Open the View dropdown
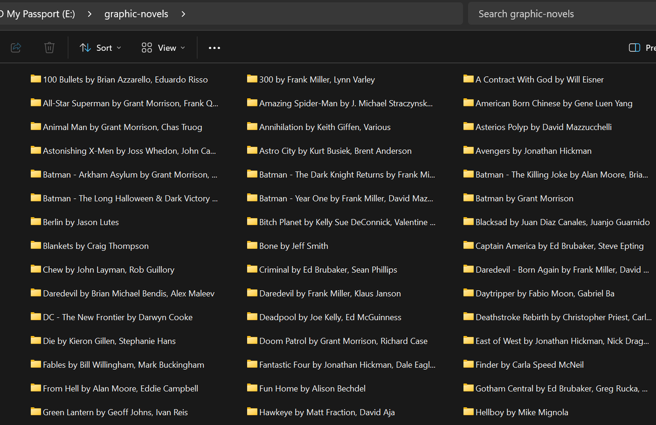Viewport: 656px width, 425px height. 163,48
